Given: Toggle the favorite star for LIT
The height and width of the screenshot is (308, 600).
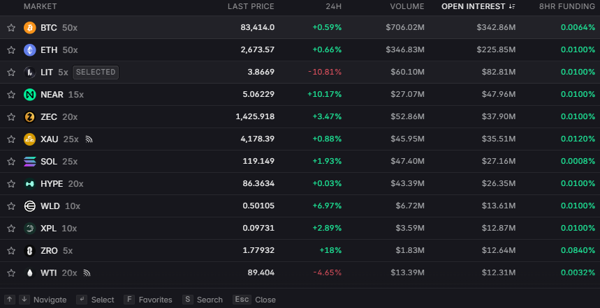Looking at the screenshot, I should (x=11, y=72).
